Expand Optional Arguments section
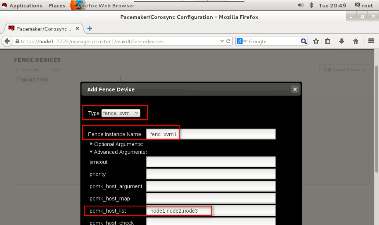Image resolution: width=379 pixels, height=225 pixels. [116, 144]
